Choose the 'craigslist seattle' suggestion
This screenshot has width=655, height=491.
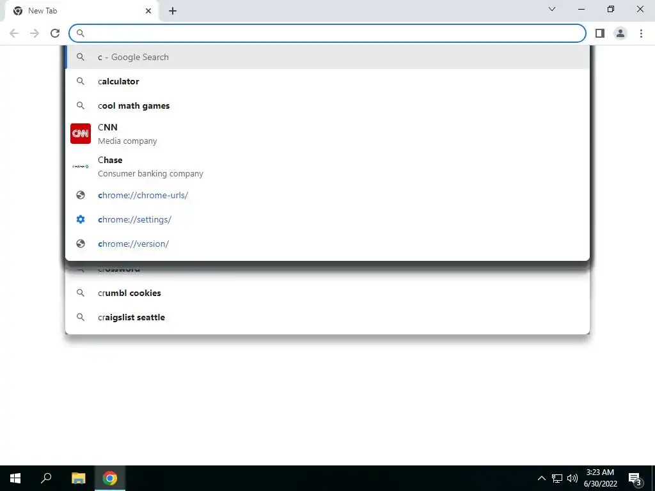click(x=327, y=317)
